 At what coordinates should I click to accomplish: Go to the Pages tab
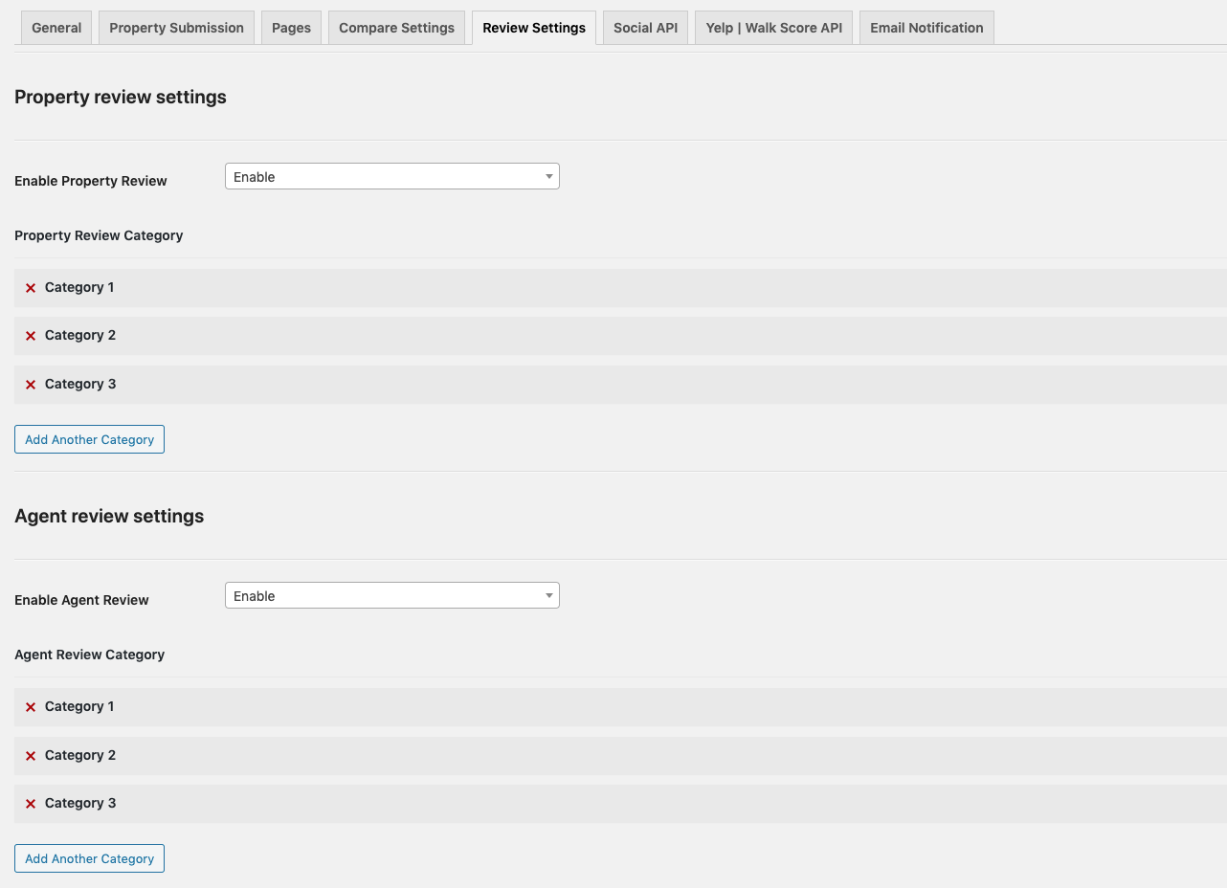coord(291,28)
